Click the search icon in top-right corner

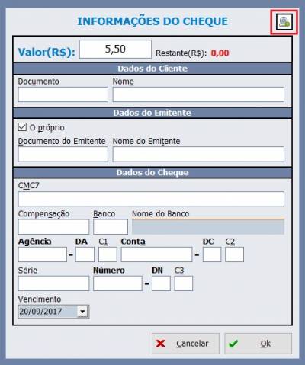tap(284, 22)
